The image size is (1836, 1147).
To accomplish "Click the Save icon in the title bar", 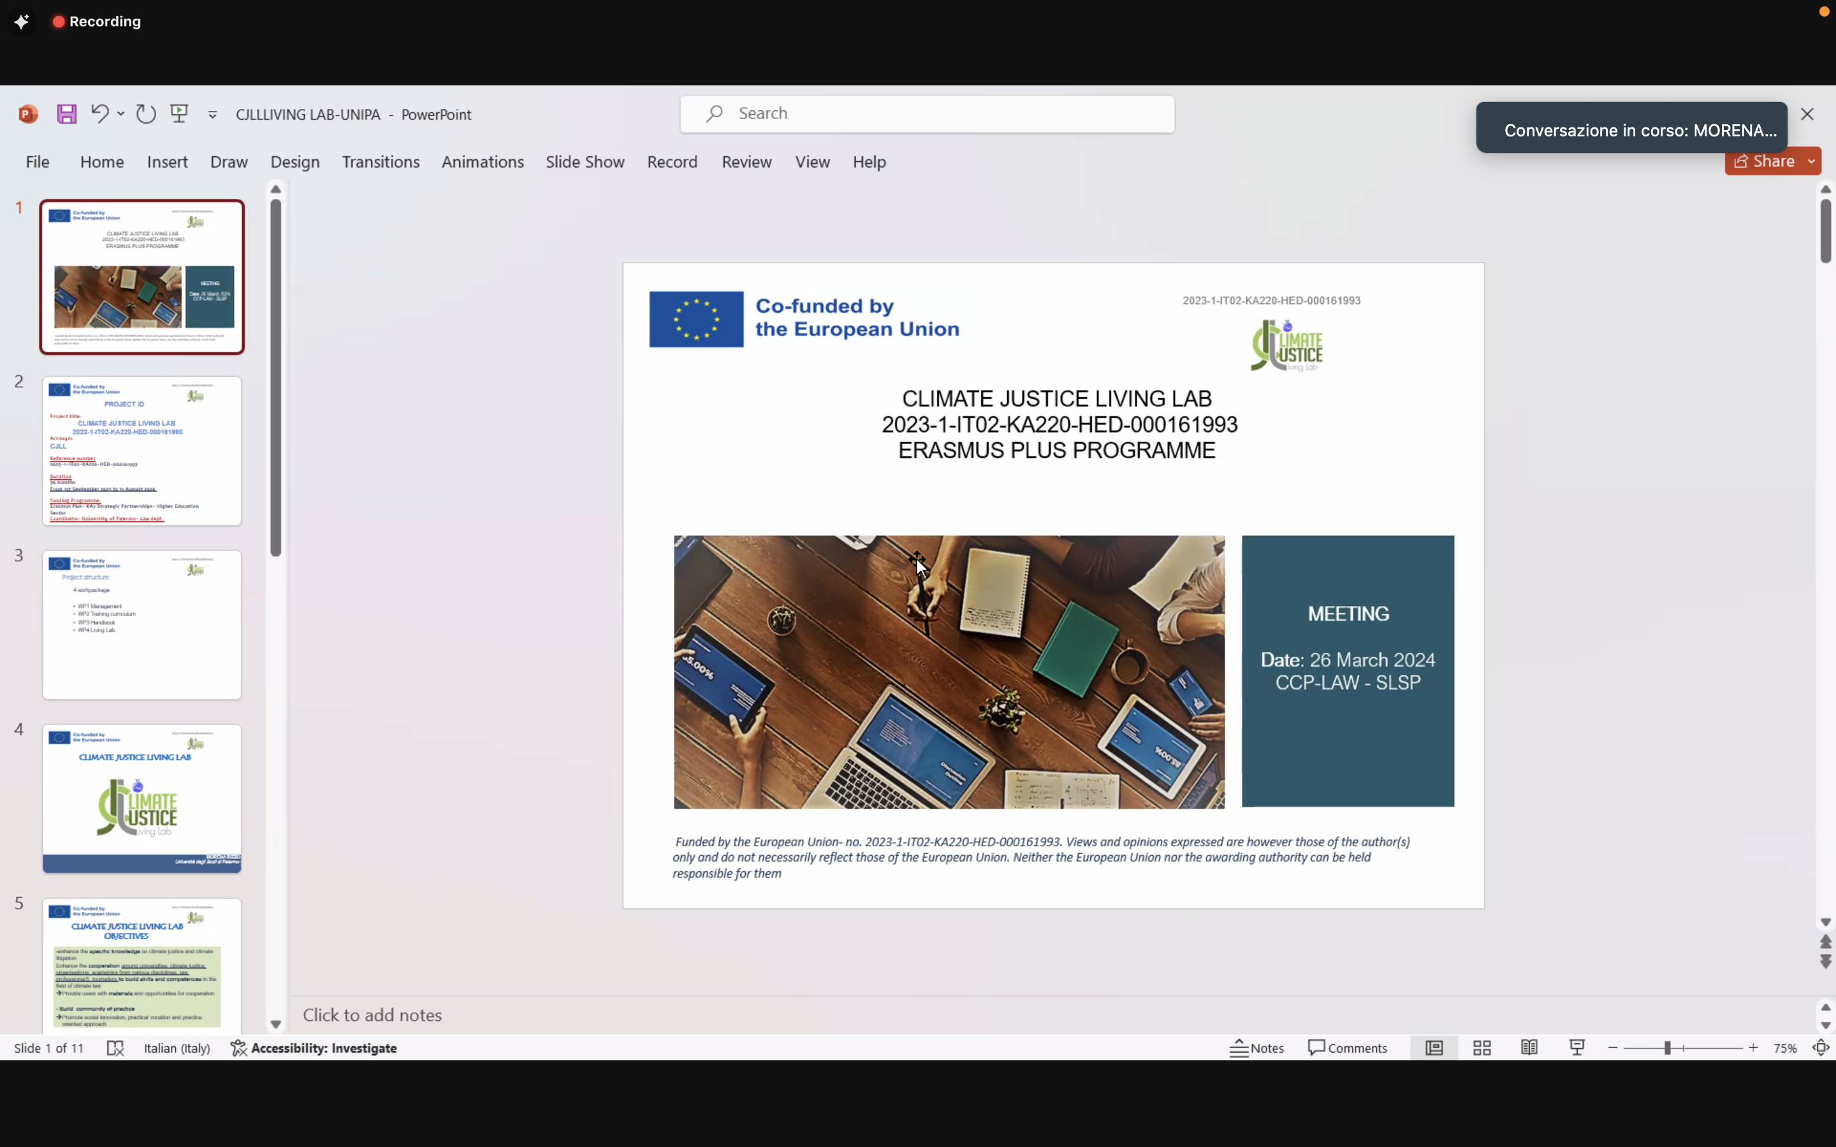I will point(67,115).
